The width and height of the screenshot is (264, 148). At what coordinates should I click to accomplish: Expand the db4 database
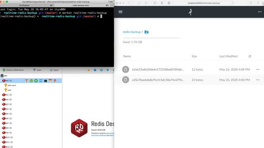click(x=7, y=109)
